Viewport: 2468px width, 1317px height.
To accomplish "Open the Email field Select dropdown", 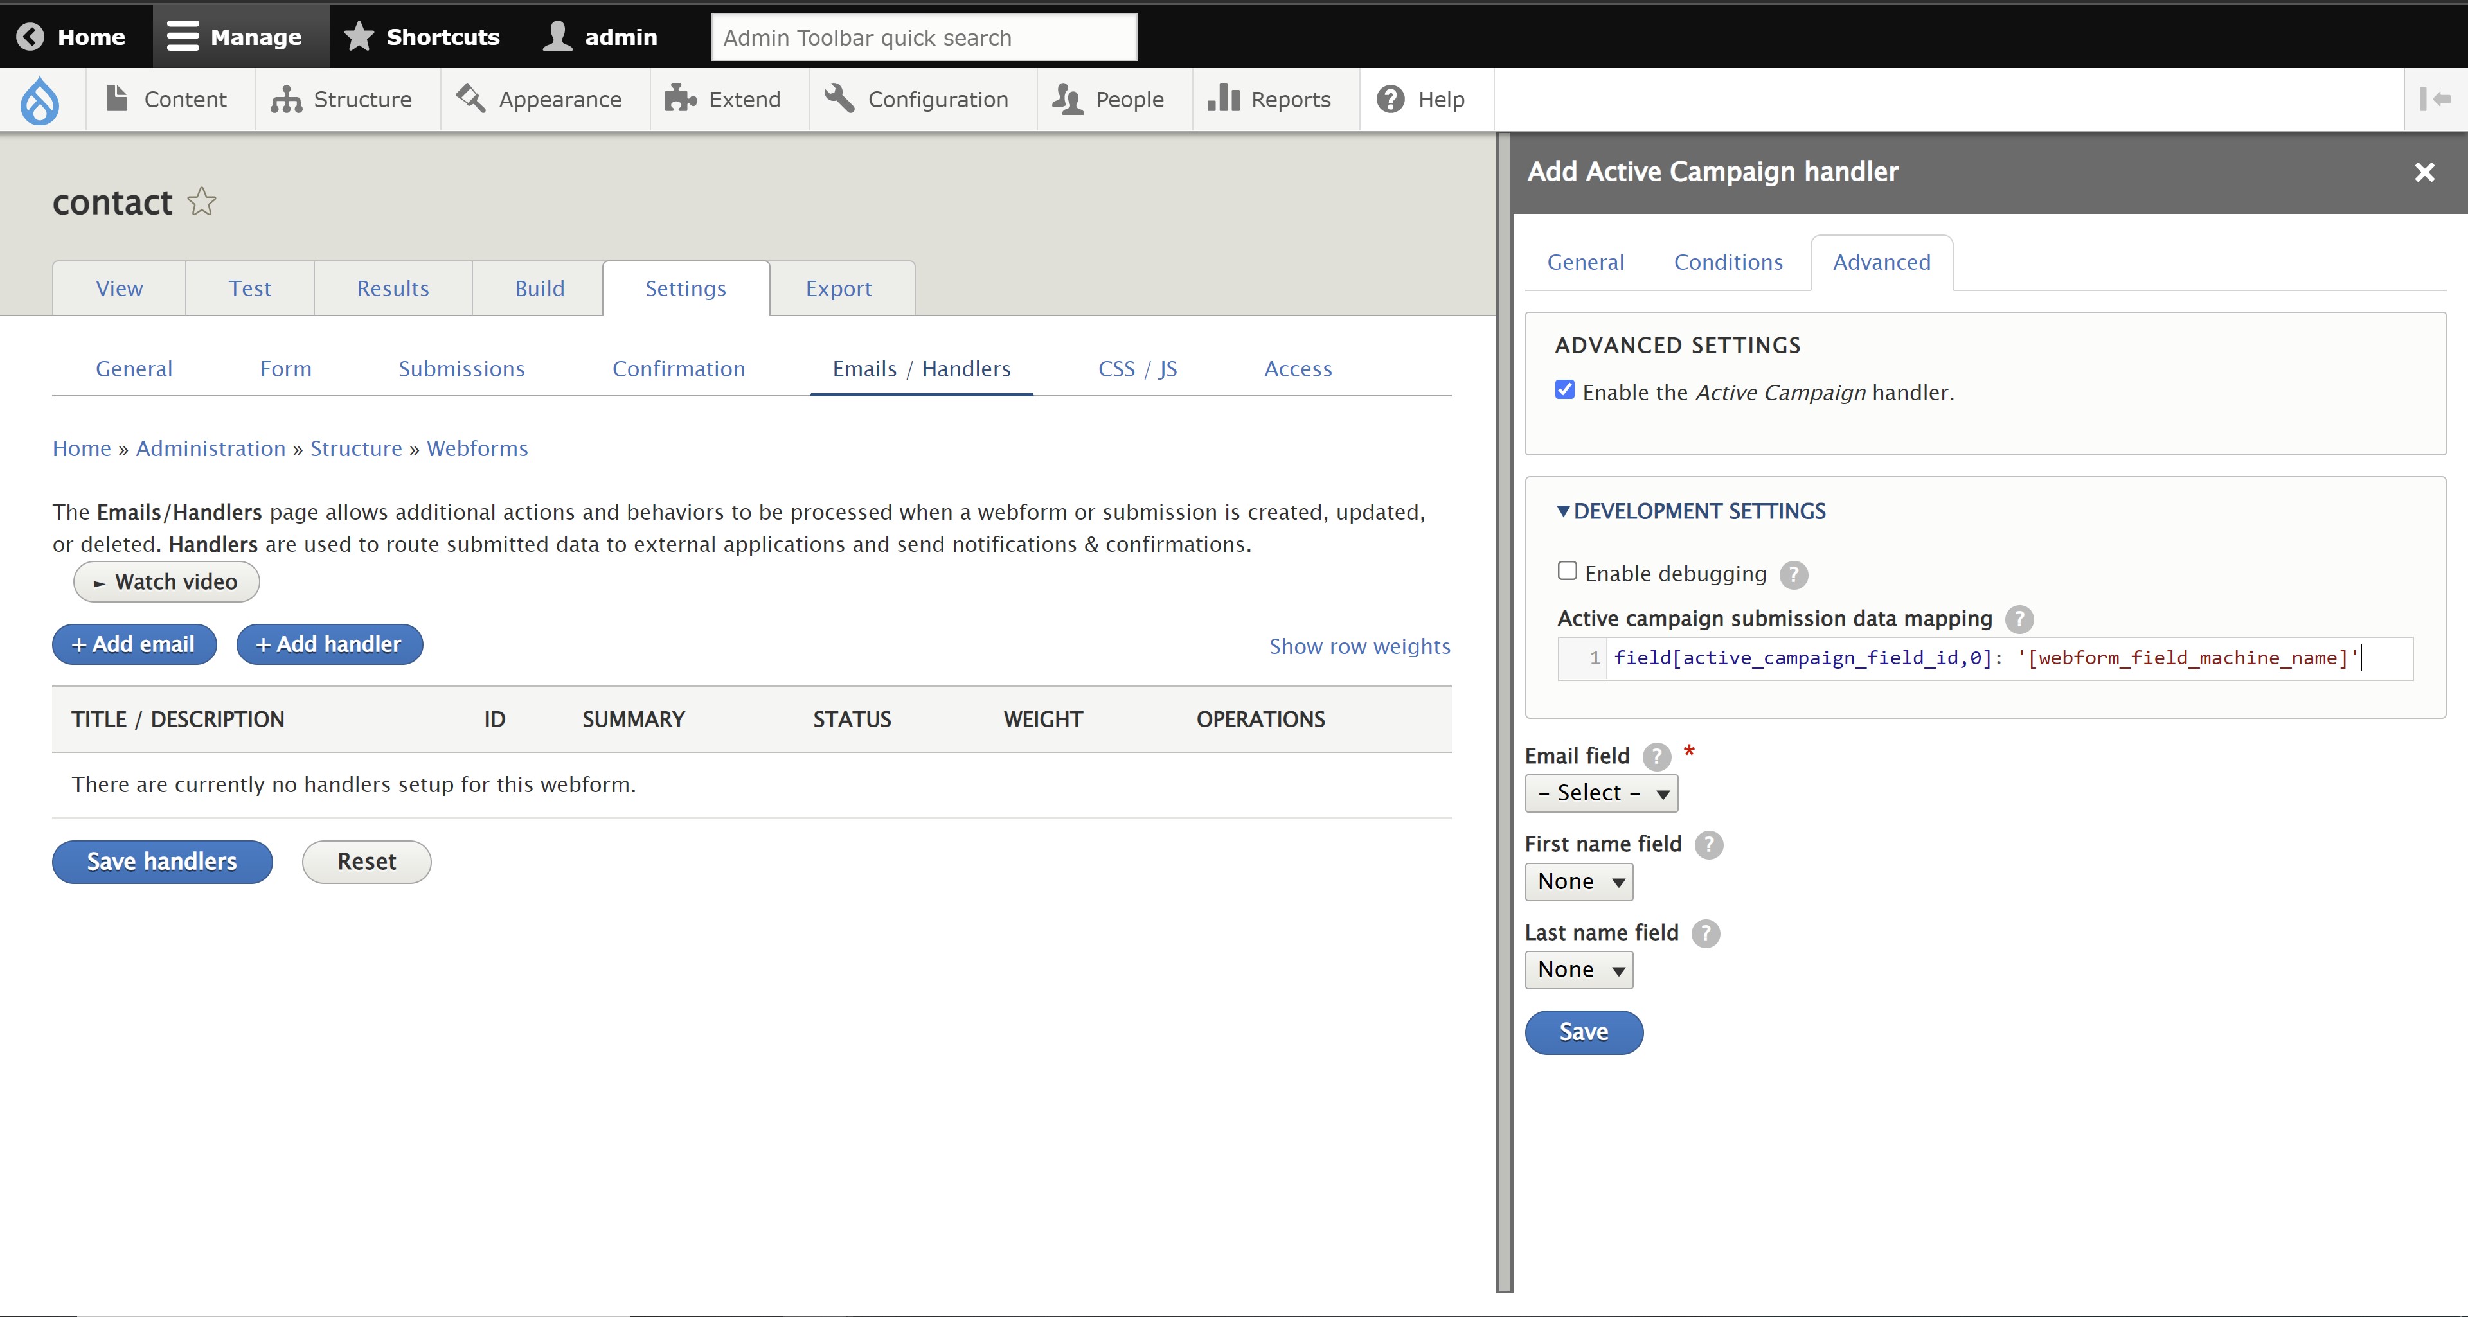I will coord(1601,793).
